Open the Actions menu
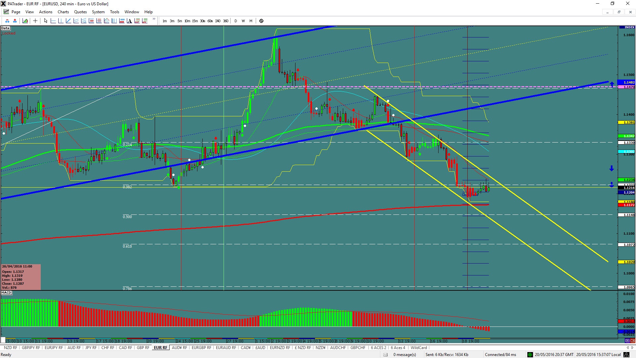Screen dimensions: 636x358 tap(46, 12)
